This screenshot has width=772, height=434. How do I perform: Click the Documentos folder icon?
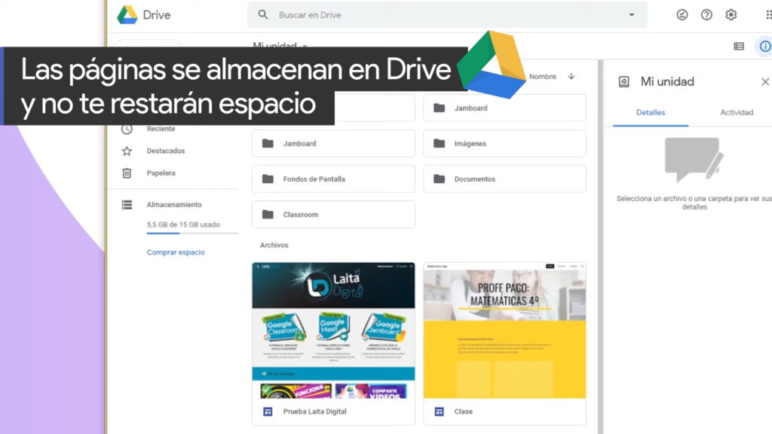coord(440,179)
